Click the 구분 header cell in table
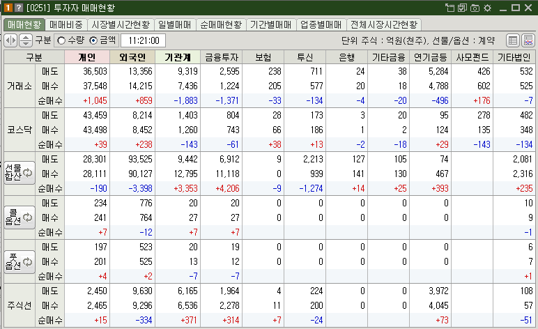The width and height of the screenshot is (538, 329). point(34,57)
